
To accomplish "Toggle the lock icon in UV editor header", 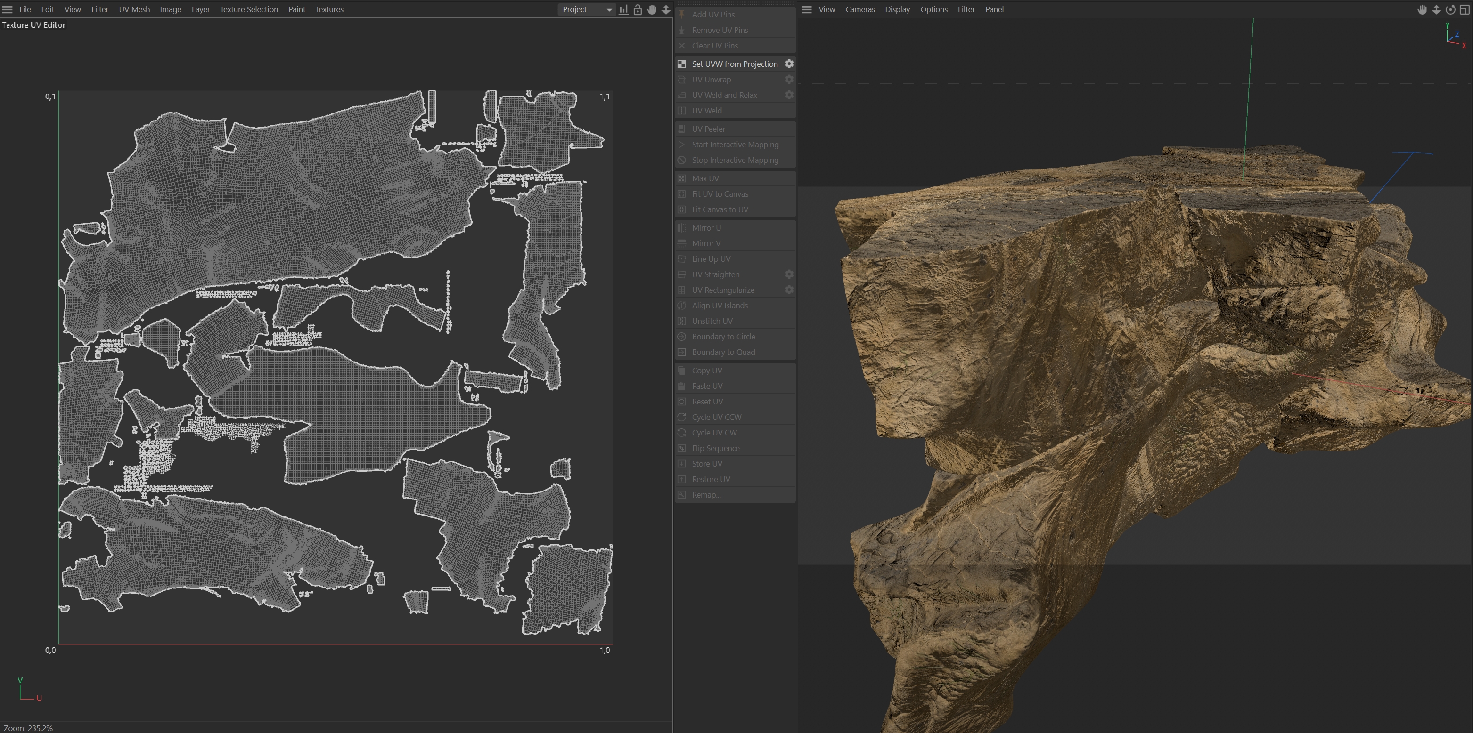I will (x=638, y=9).
